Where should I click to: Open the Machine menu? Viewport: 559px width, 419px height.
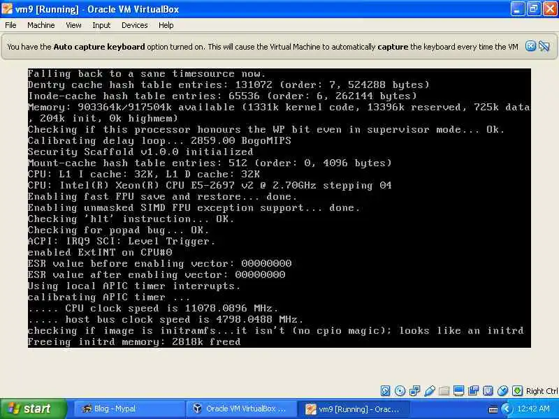[41, 25]
